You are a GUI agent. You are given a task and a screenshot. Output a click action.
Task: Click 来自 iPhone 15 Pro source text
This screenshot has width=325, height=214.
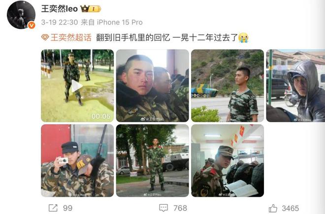point(112,22)
